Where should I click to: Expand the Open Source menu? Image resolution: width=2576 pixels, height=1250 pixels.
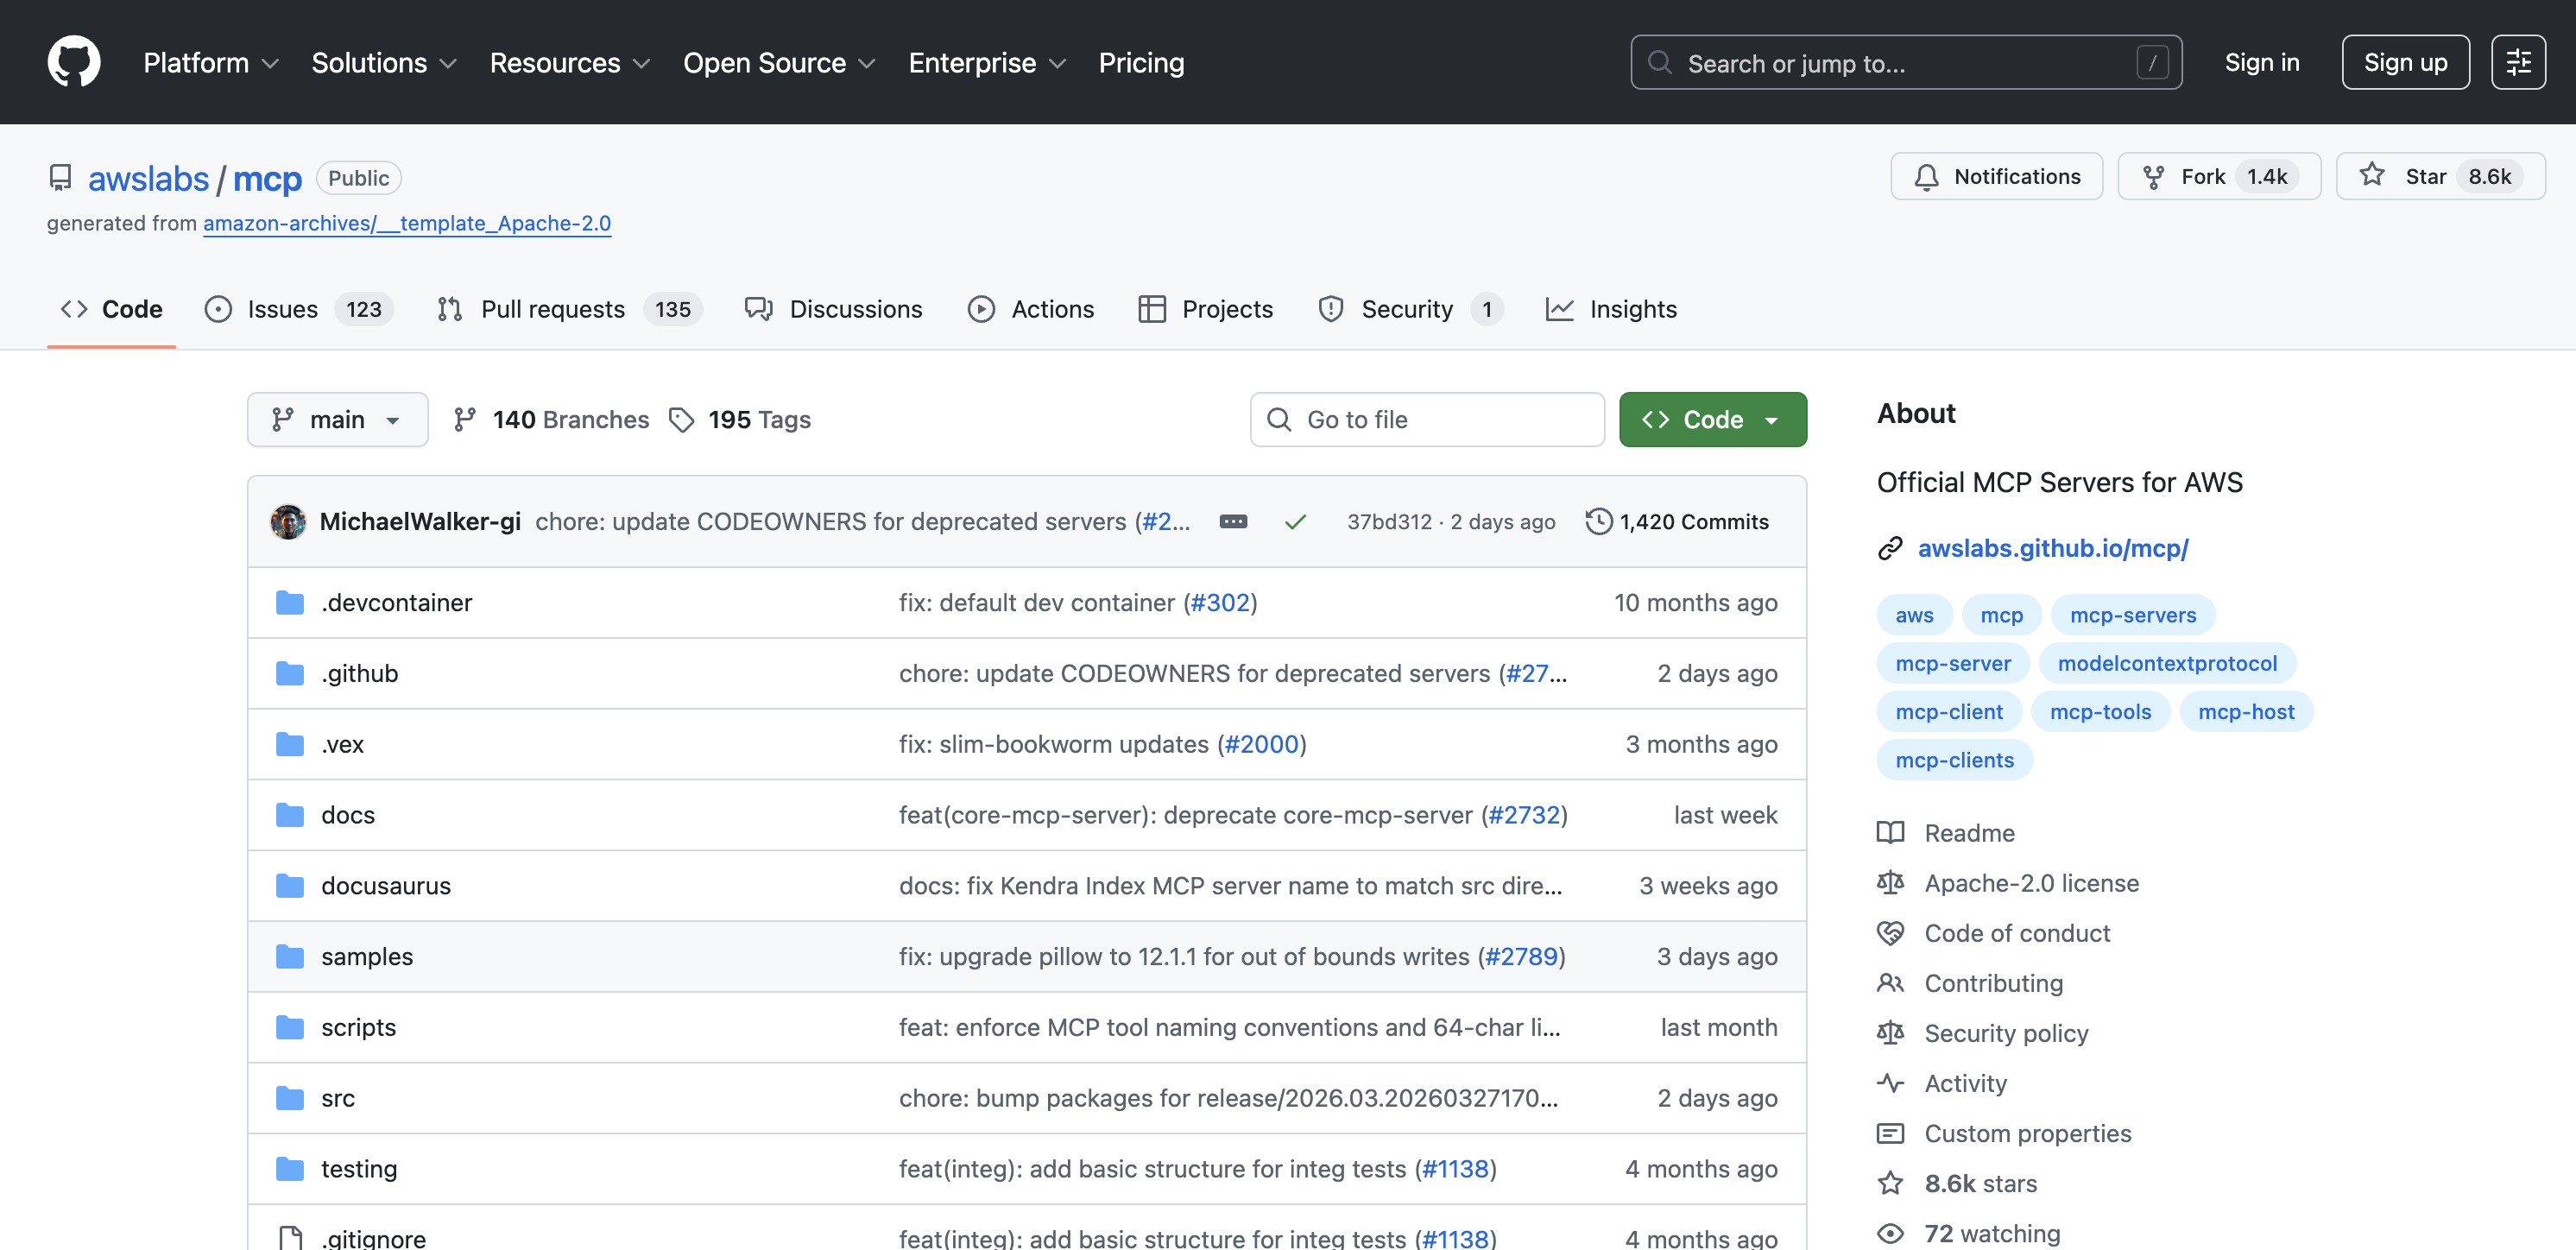click(x=779, y=62)
